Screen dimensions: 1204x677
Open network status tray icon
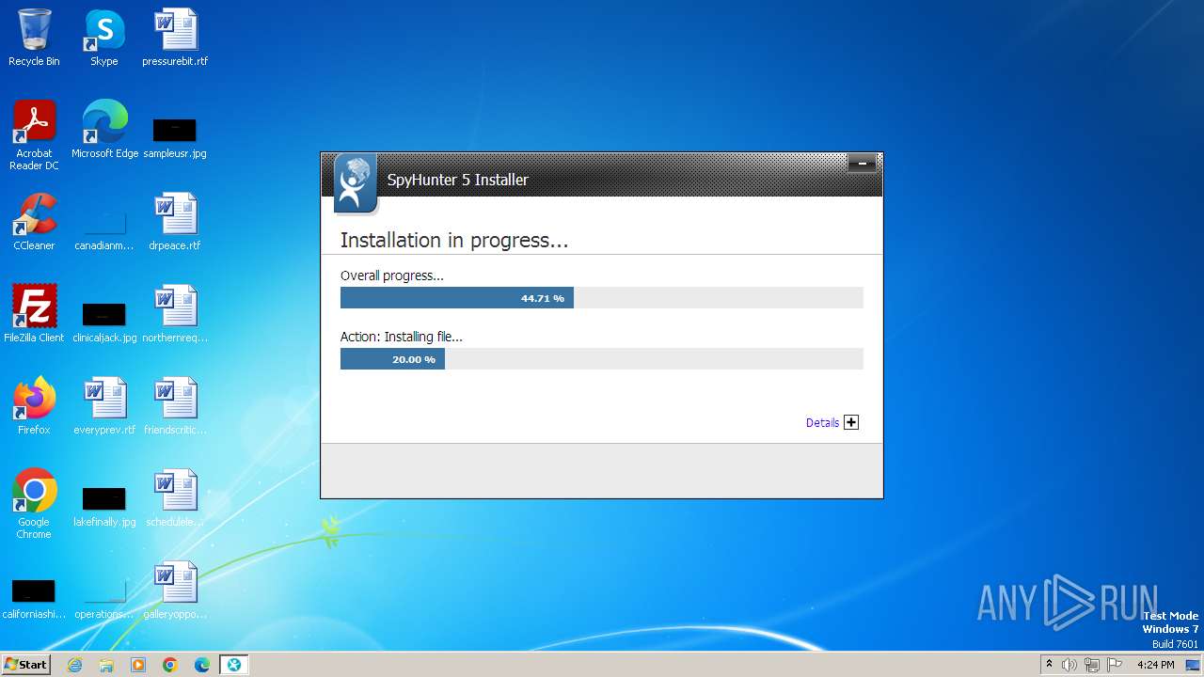pos(1092,665)
